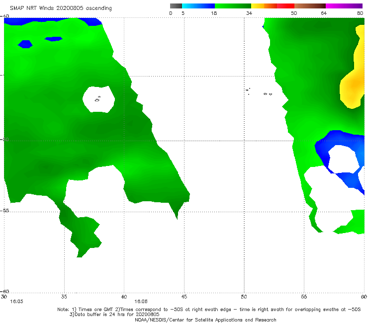368x323 pixels.
Task: Click the color bar label '18'
Action: pos(214,13)
